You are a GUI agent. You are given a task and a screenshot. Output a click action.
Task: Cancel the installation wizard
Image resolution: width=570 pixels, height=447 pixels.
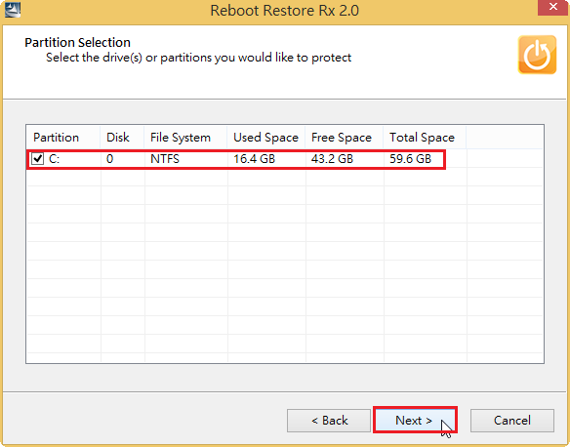[x=512, y=421]
